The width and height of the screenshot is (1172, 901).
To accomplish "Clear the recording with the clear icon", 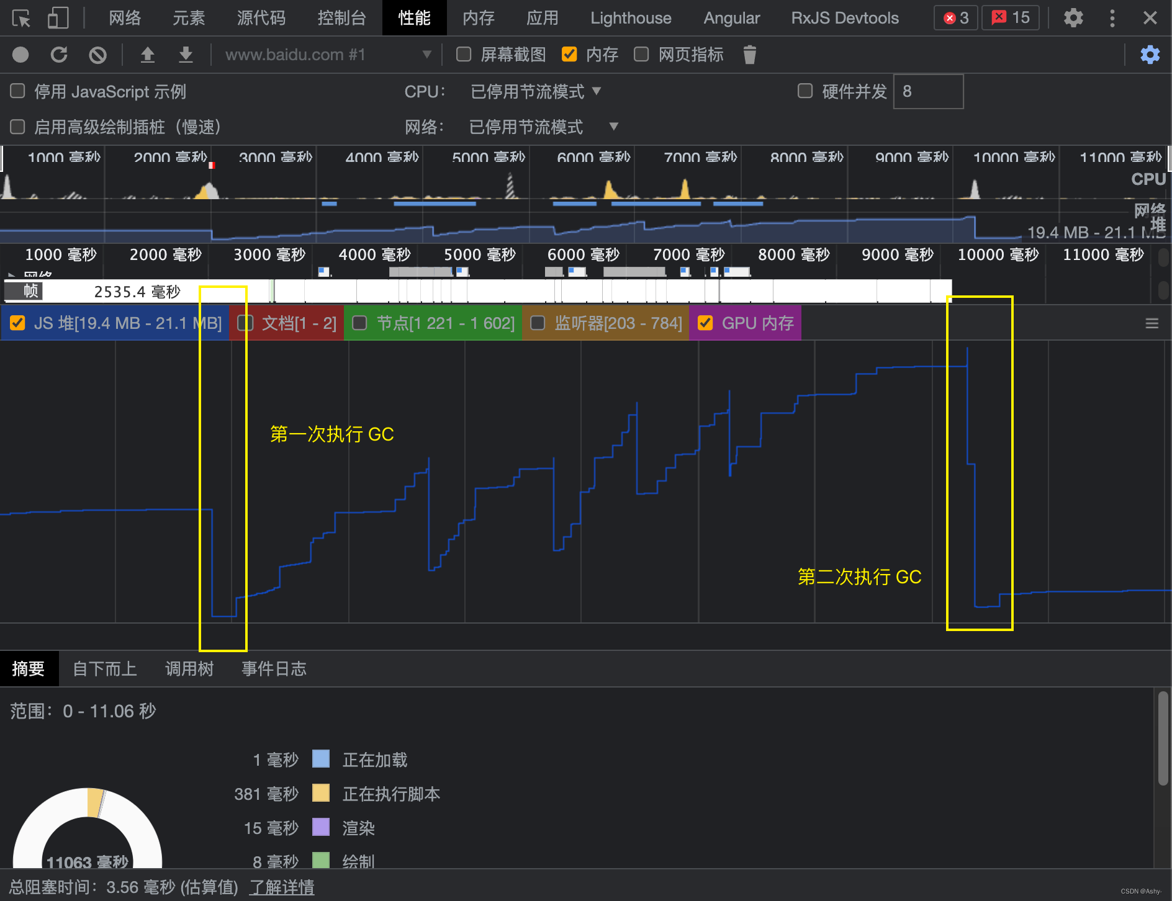I will coord(97,55).
